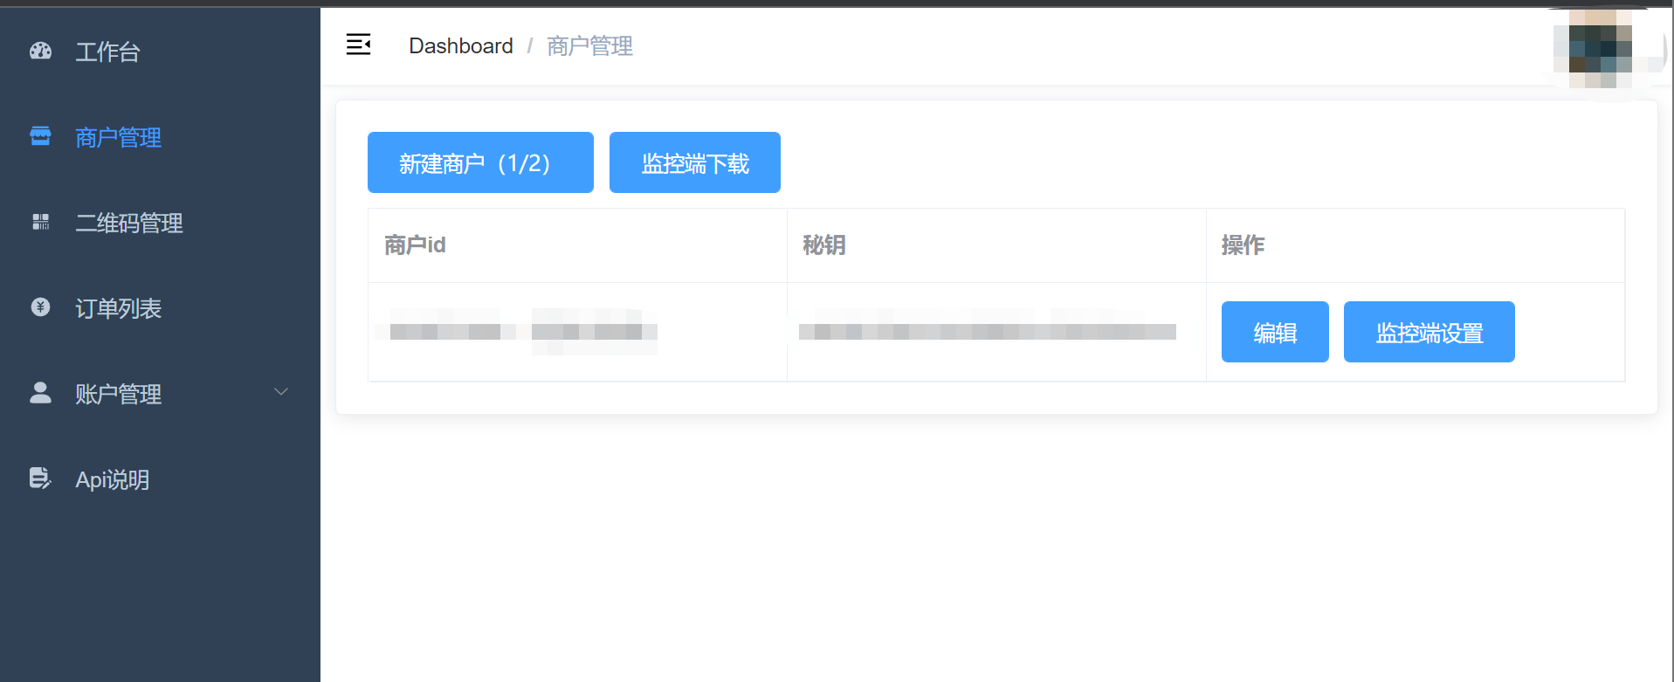Screen dimensions: 1674x682
Task: Click the person icon beside 账户管理
Action: tap(40, 392)
